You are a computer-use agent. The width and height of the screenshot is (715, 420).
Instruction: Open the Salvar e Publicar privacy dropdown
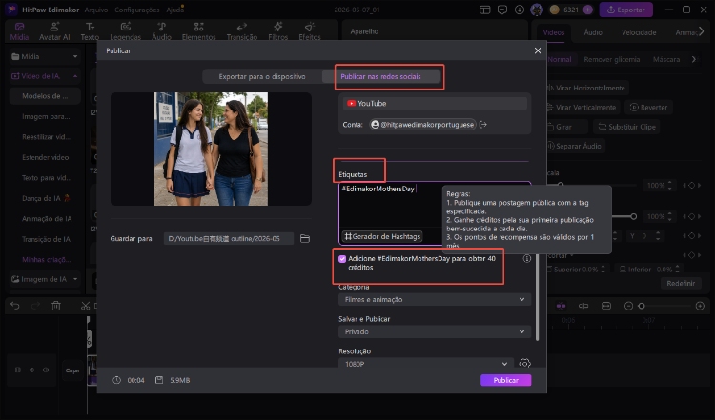click(x=435, y=331)
